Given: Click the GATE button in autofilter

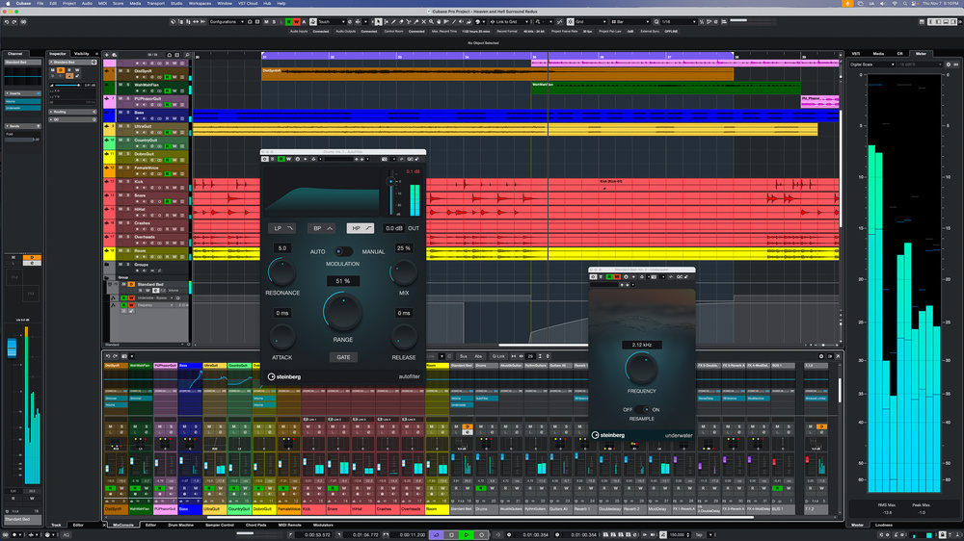Looking at the screenshot, I should (343, 357).
